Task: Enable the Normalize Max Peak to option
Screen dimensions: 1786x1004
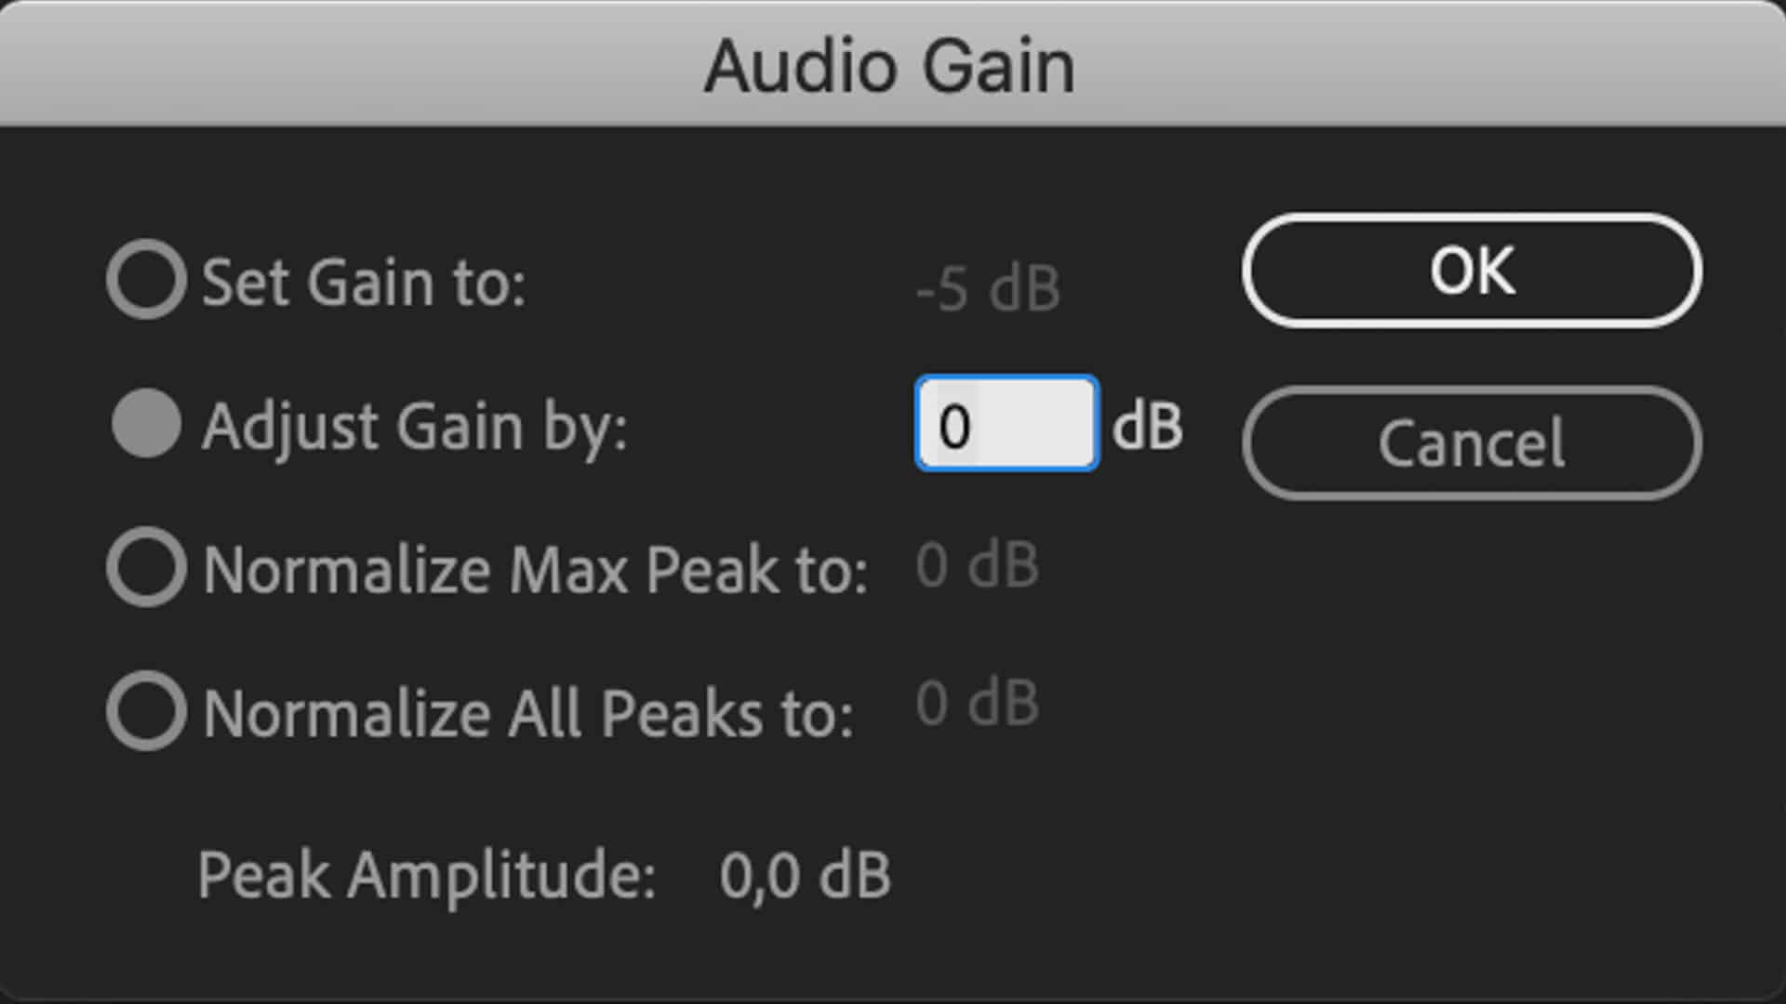Action: click(146, 567)
